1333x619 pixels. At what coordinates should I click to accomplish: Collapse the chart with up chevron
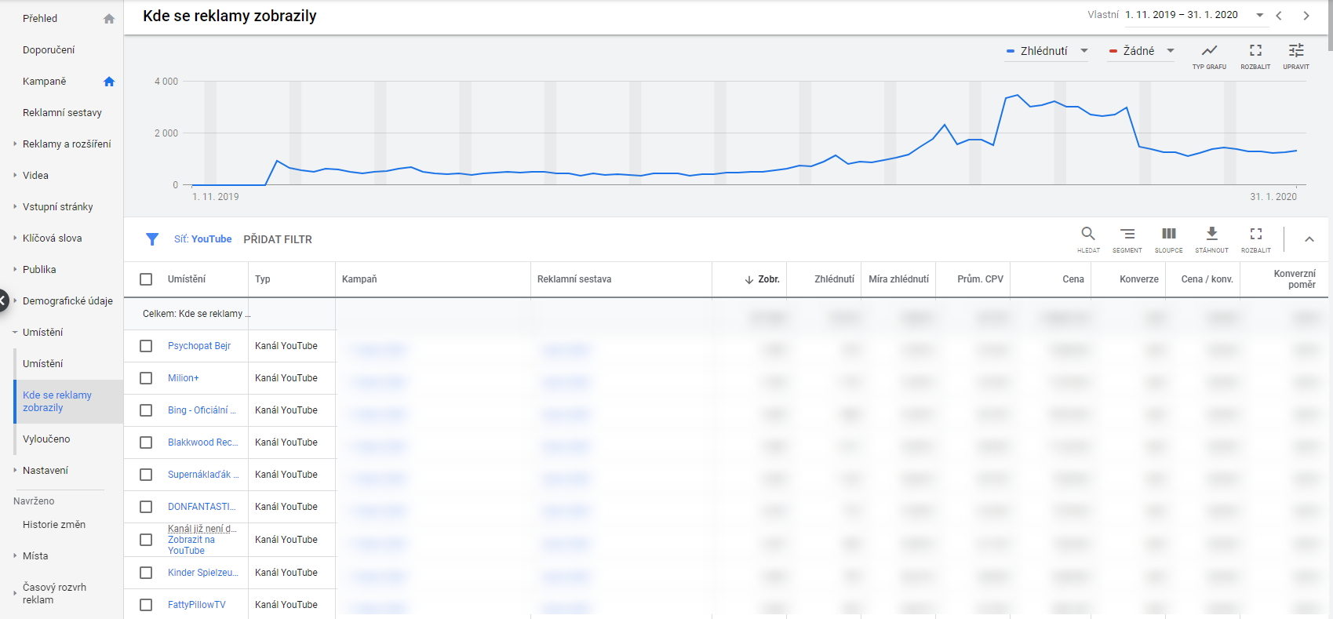pyautogui.click(x=1309, y=239)
